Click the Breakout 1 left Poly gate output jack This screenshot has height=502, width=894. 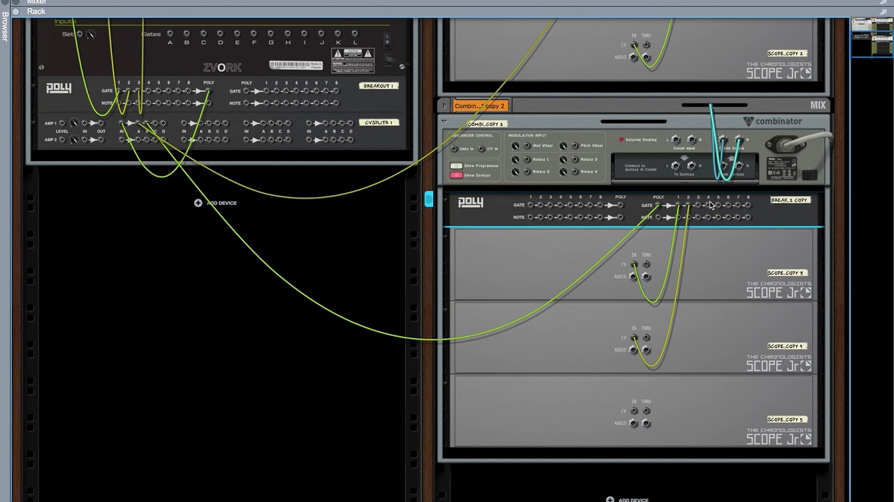pyautogui.click(x=208, y=91)
